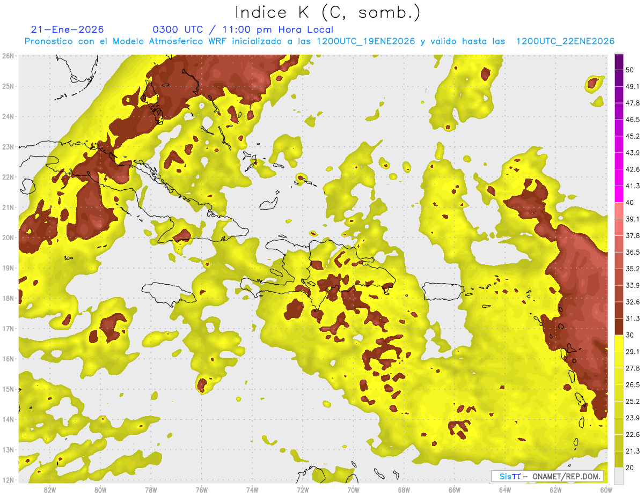Click the legend value "33.9"

point(632,285)
